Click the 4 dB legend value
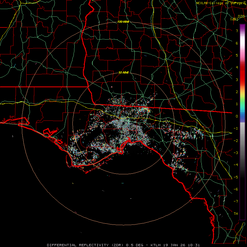The width and height of the screenshot is (247, 247). (x=237, y=68)
